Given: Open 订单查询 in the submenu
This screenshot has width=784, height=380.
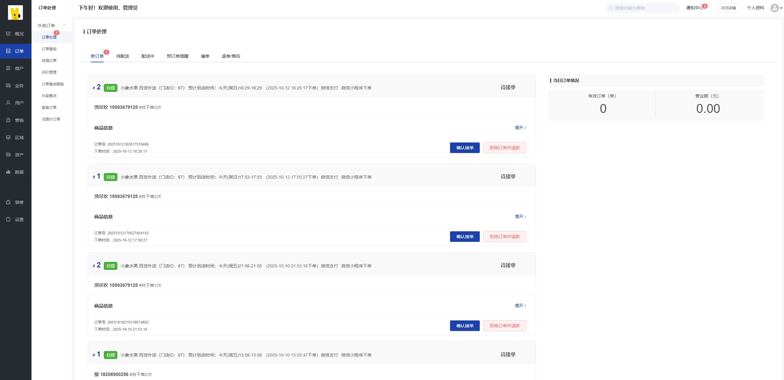Looking at the screenshot, I should (x=49, y=49).
